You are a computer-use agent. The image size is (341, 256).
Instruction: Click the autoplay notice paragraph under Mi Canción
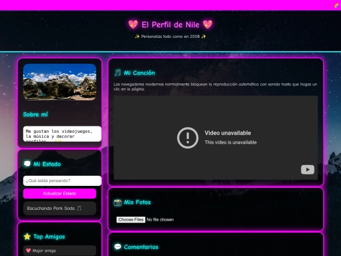[x=215, y=87]
